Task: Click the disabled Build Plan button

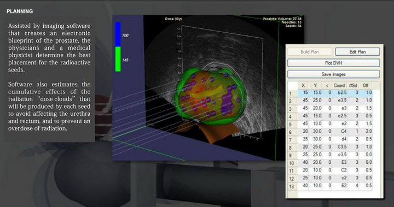Action: (x=310, y=52)
